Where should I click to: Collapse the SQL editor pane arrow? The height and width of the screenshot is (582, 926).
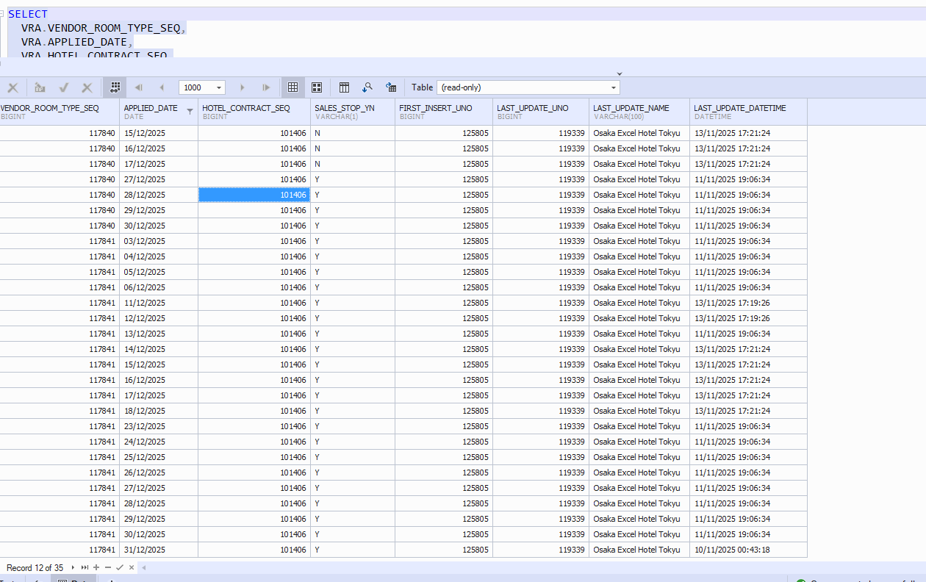click(x=619, y=73)
